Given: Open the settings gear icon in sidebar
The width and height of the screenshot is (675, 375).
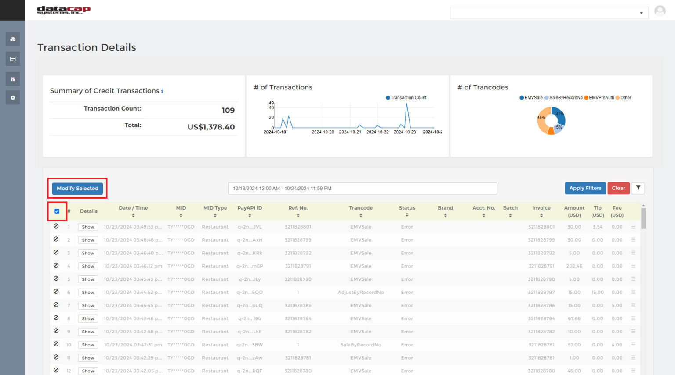Looking at the screenshot, I should (x=13, y=97).
